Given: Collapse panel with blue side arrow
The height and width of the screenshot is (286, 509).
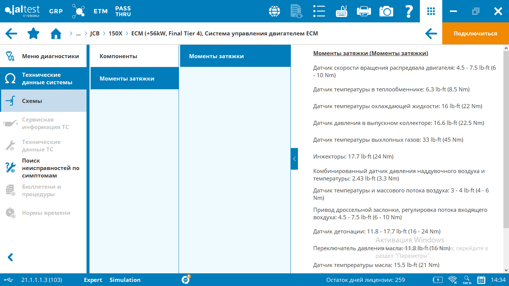Looking at the screenshot, I should 294,159.
